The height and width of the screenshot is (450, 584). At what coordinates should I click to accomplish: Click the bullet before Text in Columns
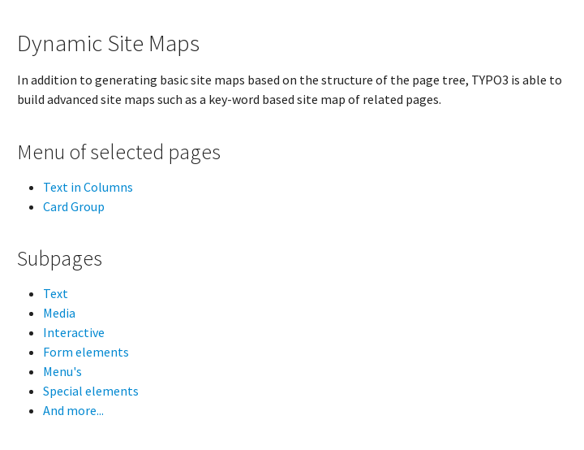coord(31,188)
